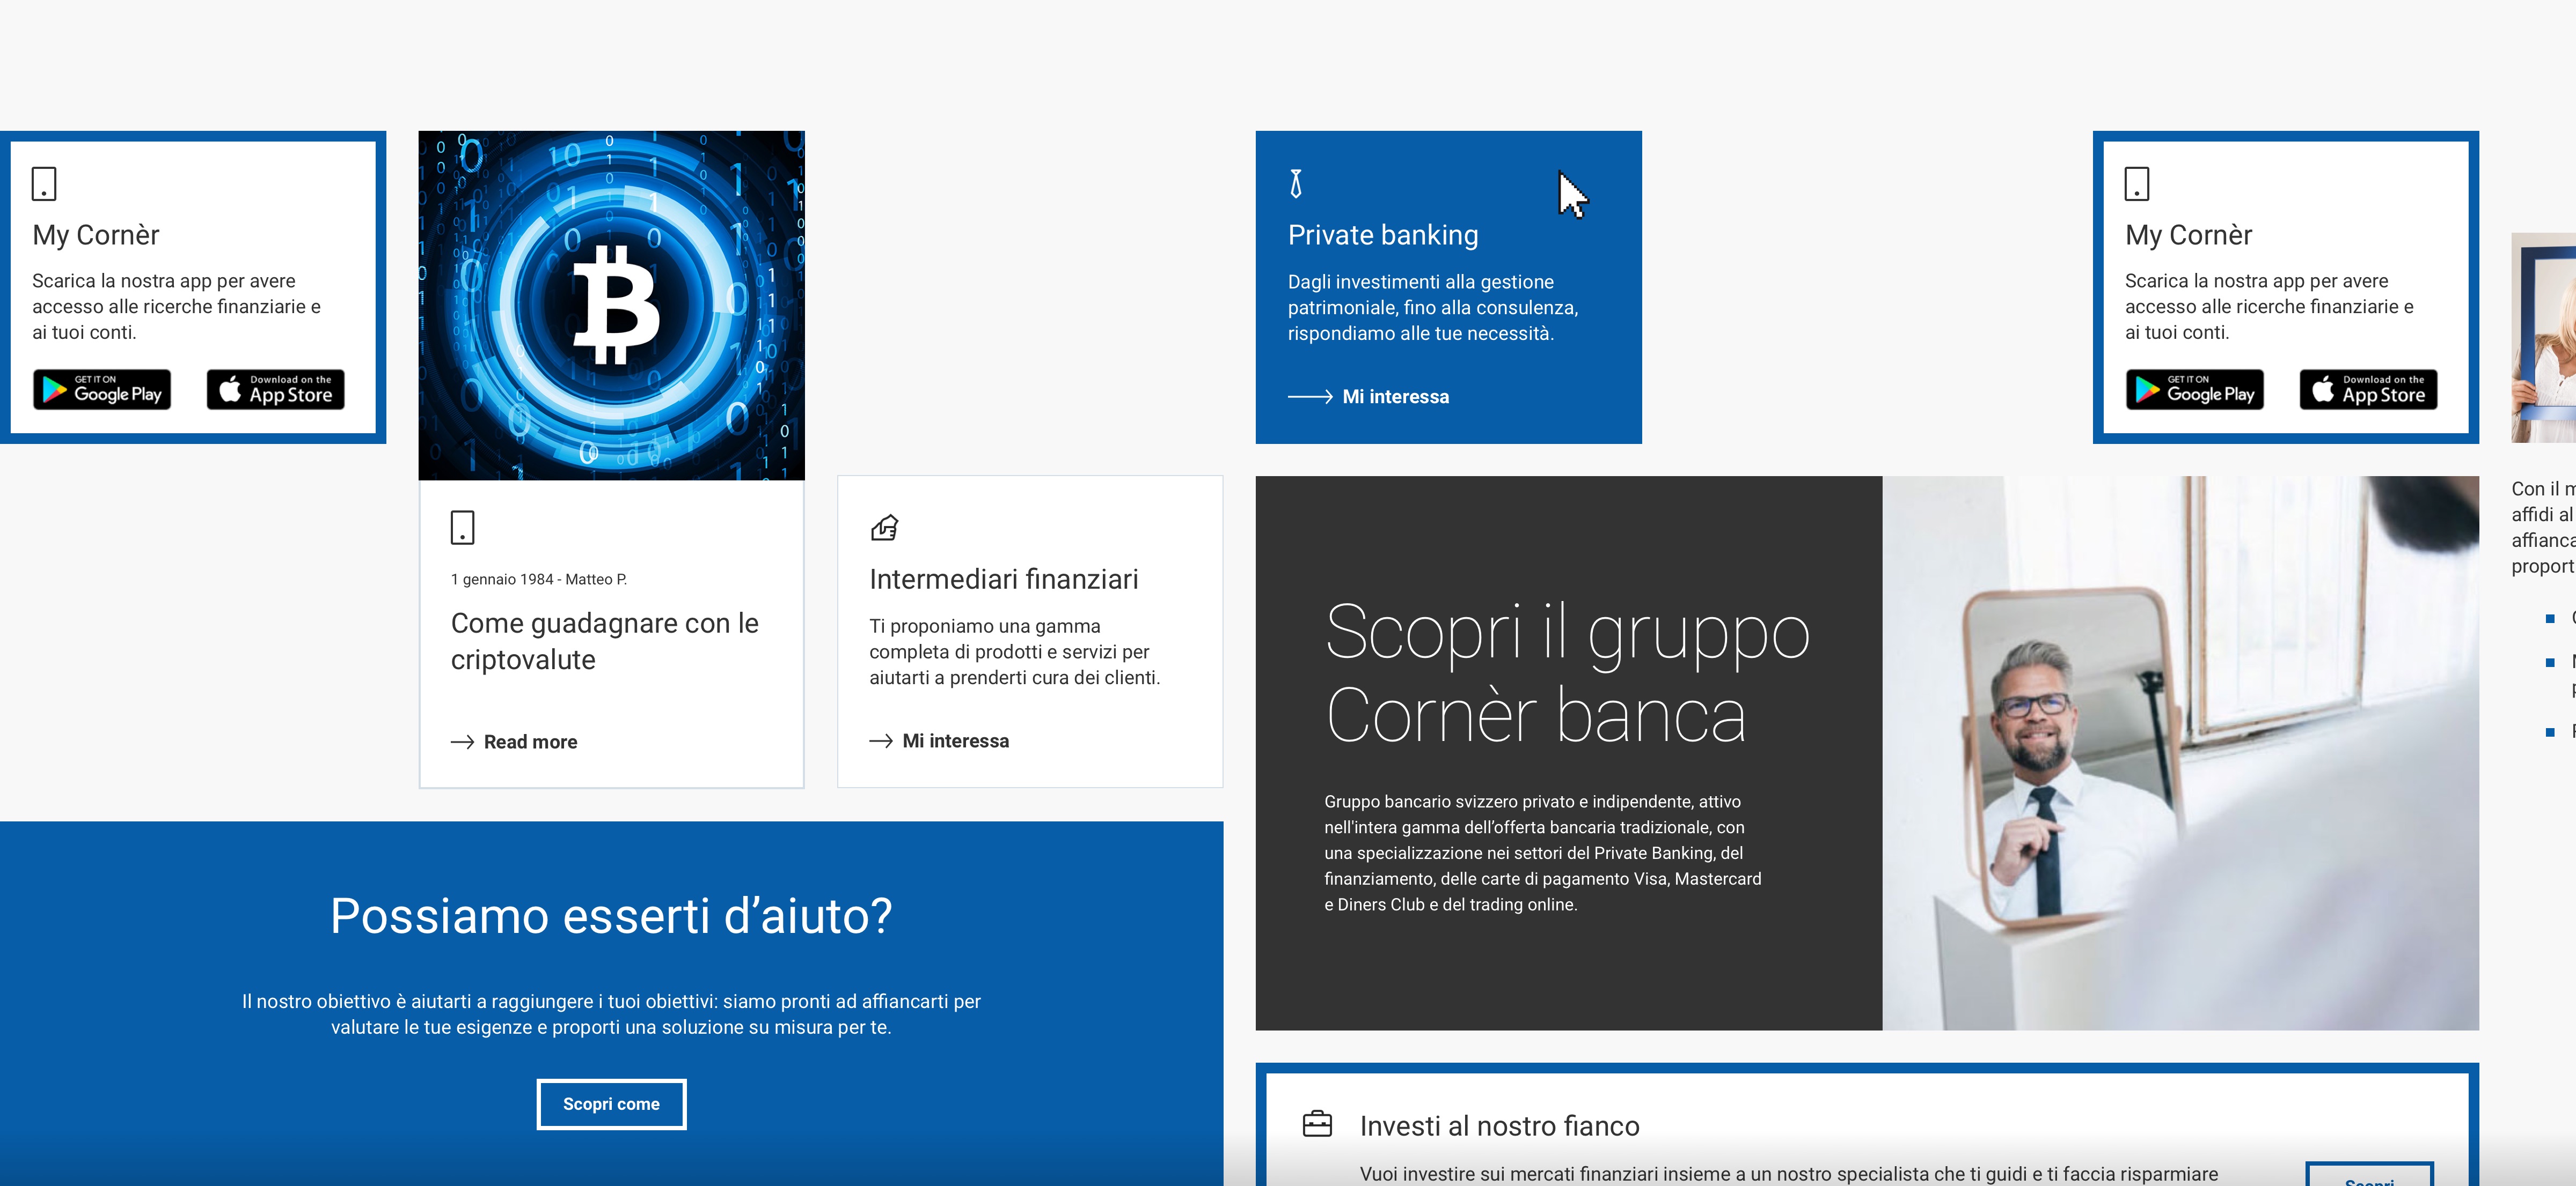Click the Intermediari finanziari handshake icon
Image resolution: width=2576 pixels, height=1186 pixels.
(884, 528)
